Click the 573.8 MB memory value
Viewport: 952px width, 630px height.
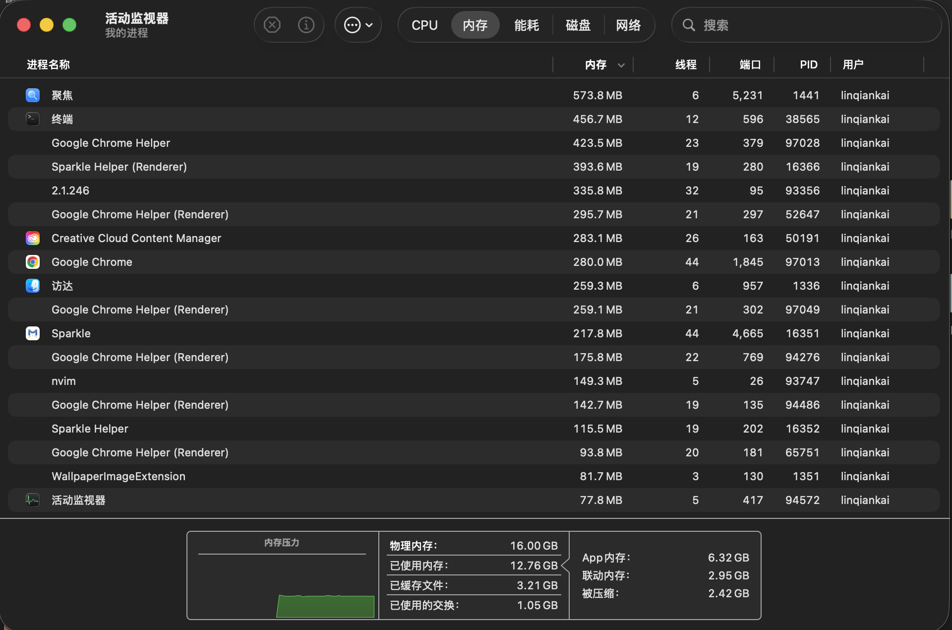[597, 95]
